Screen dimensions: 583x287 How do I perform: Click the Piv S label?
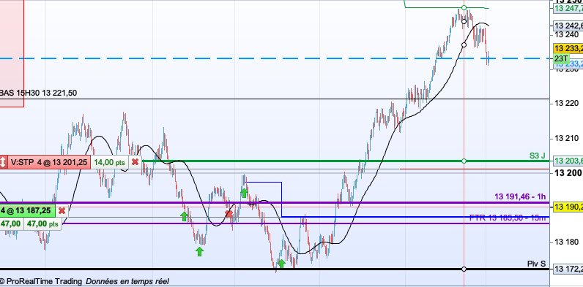pyautogui.click(x=537, y=264)
